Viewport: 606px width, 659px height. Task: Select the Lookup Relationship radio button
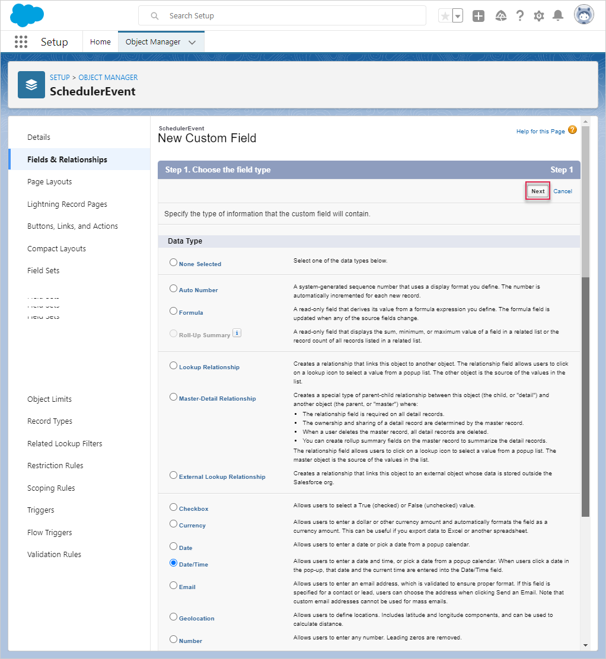[x=173, y=366]
